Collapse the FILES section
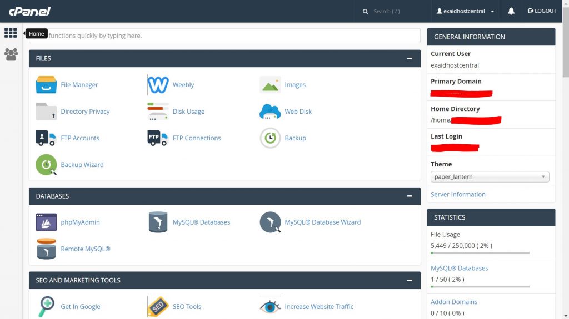Viewport: 569px width, 319px height. [409, 58]
